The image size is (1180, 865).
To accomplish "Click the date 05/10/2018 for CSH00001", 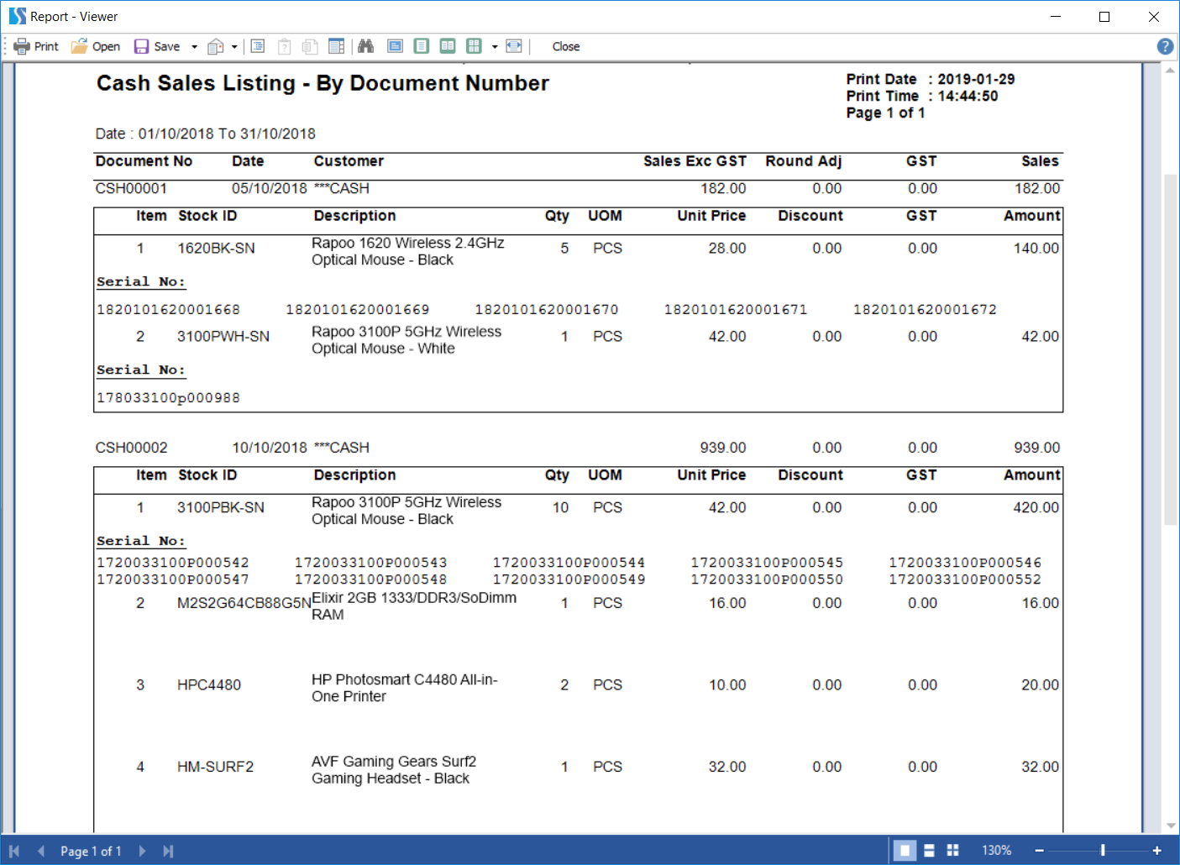I will click(270, 188).
